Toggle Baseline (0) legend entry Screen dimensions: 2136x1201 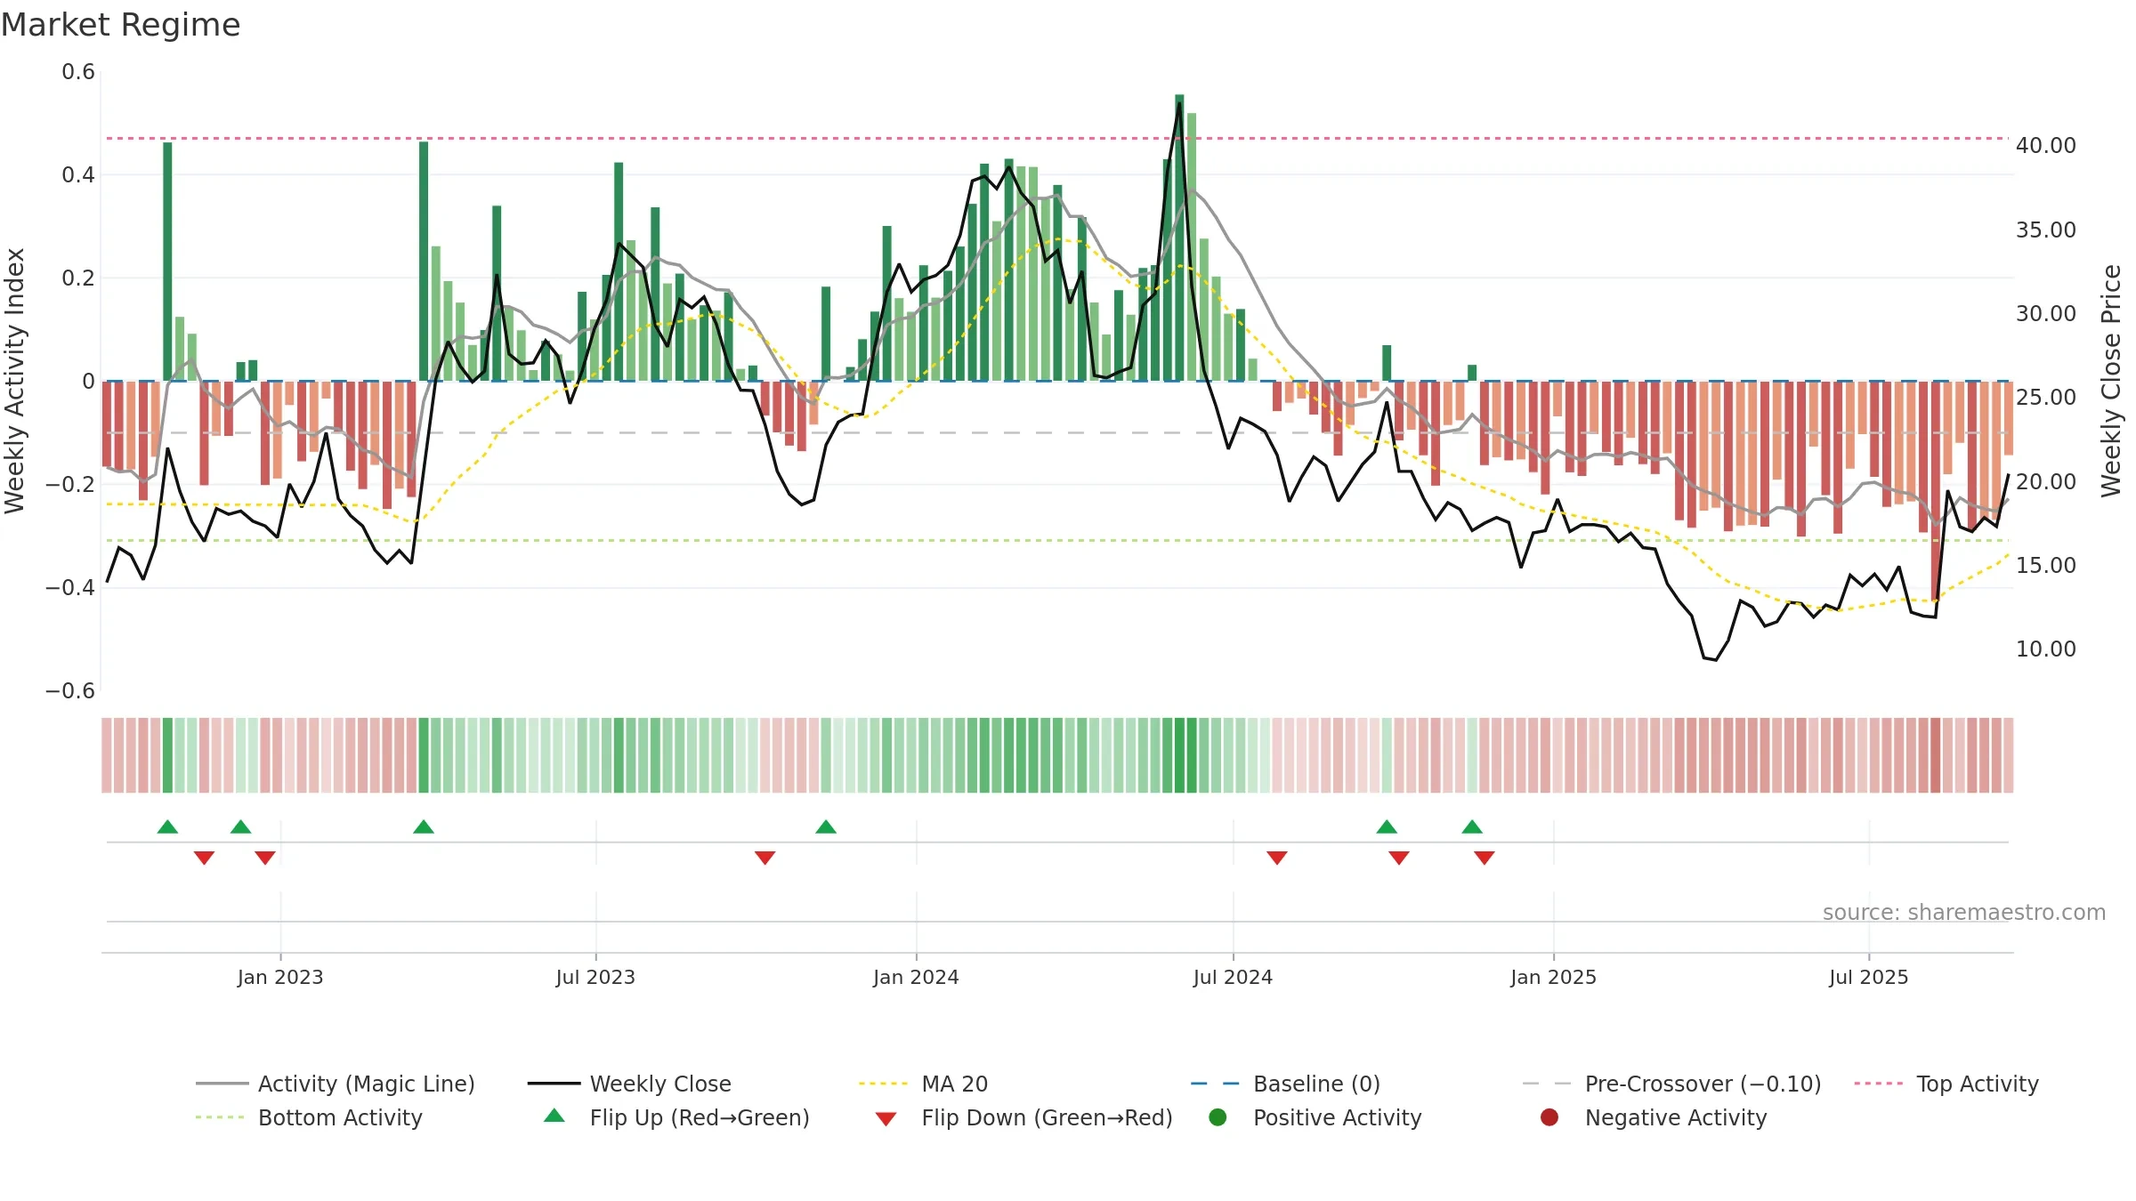pos(1285,1084)
